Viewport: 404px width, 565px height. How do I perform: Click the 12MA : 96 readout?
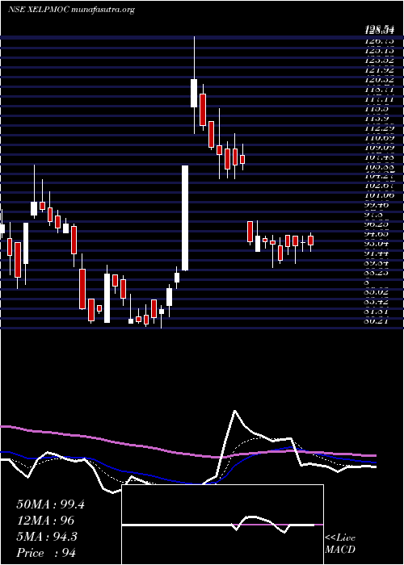45,521
